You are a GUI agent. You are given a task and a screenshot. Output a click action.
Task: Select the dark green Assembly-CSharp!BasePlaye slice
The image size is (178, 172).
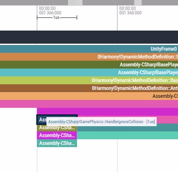[x=89, y=65]
